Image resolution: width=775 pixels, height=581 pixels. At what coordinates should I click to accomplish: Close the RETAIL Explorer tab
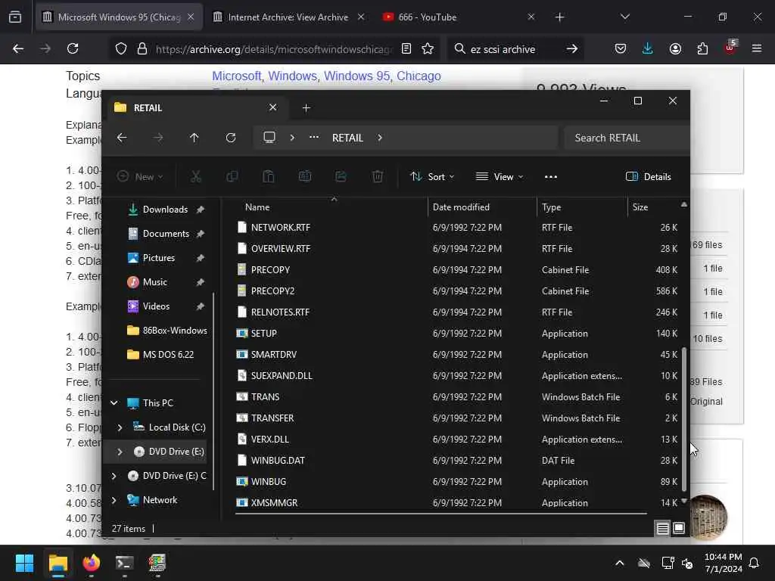[x=272, y=107]
